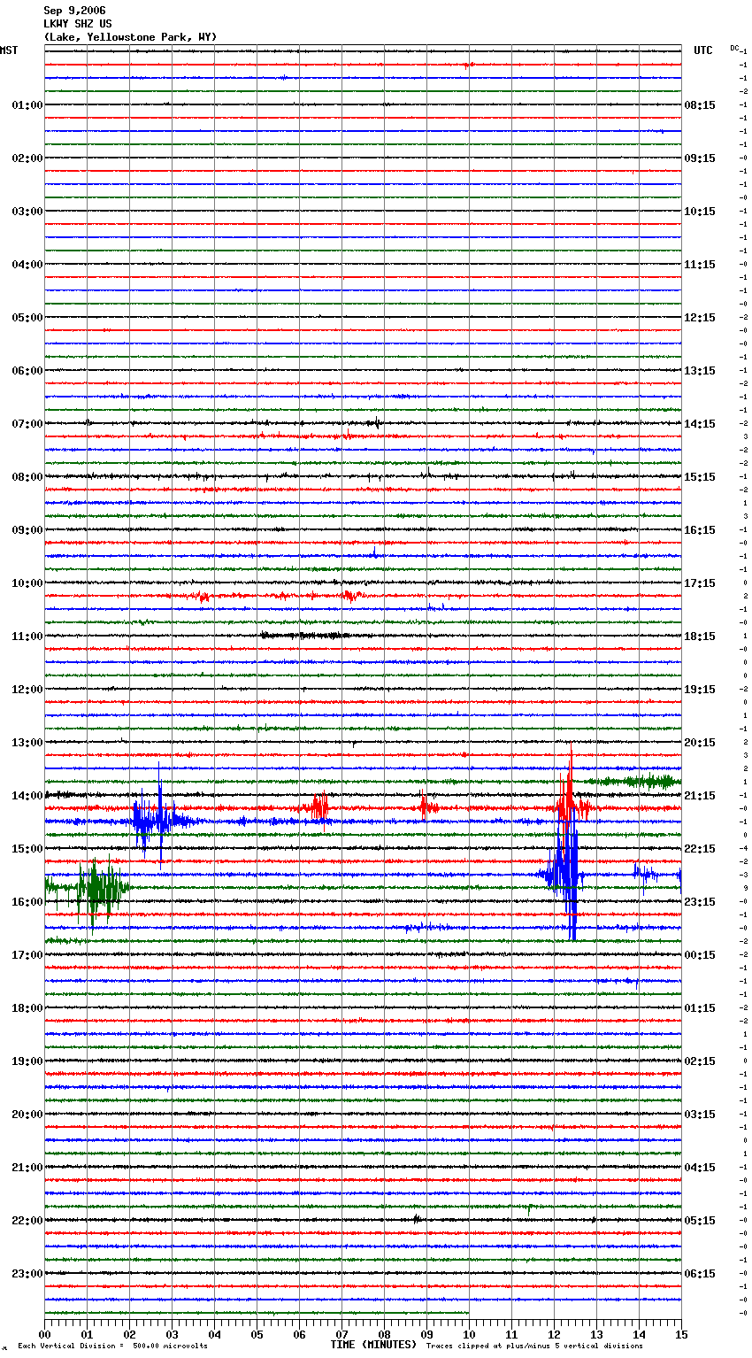Select the 22:00 MST time label

click(x=27, y=1221)
